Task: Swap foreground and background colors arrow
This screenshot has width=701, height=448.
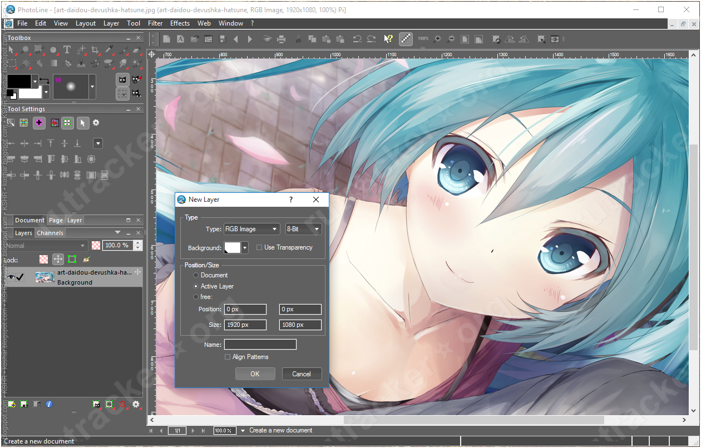Action: click(x=45, y=81)
